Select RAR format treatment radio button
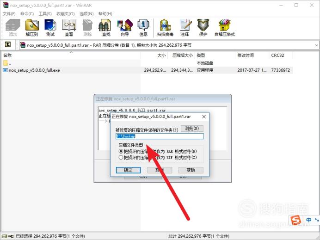The height and width of the screenshot is (240, 320). (121, 151)
